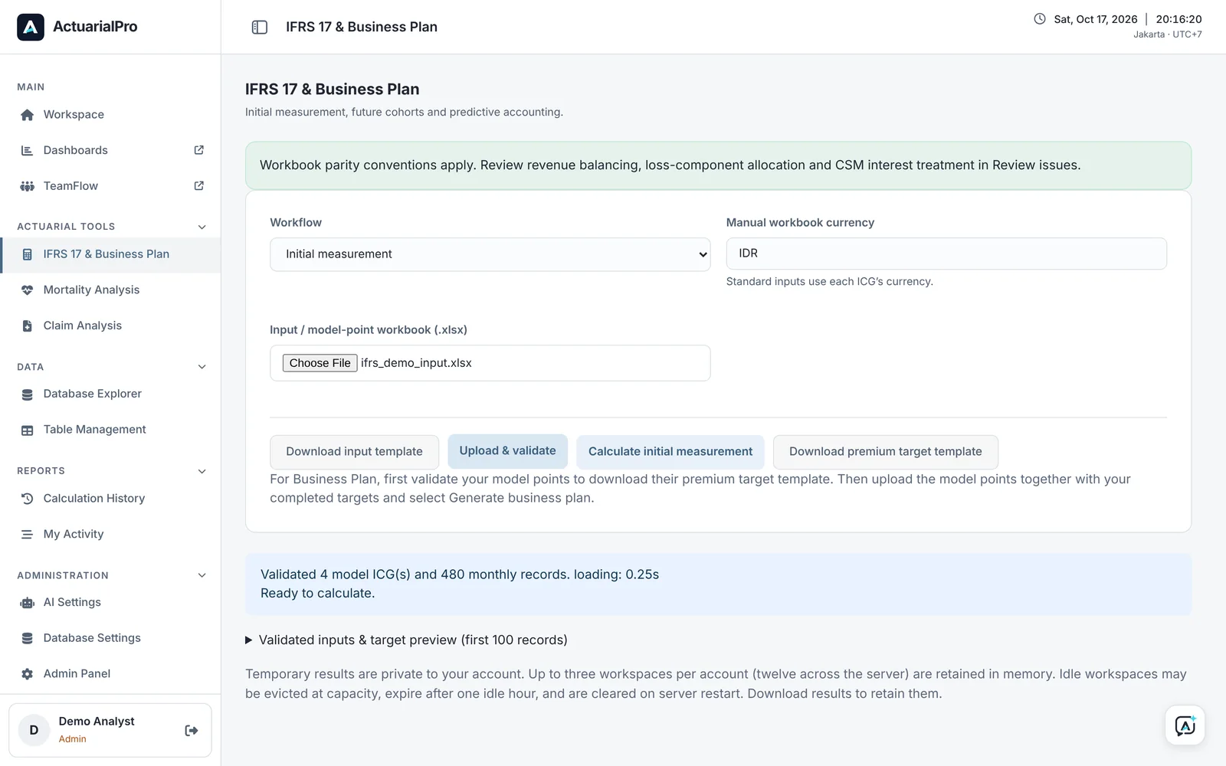
Task: Open TeamFlow external link icon
Action: pos(199,185)
